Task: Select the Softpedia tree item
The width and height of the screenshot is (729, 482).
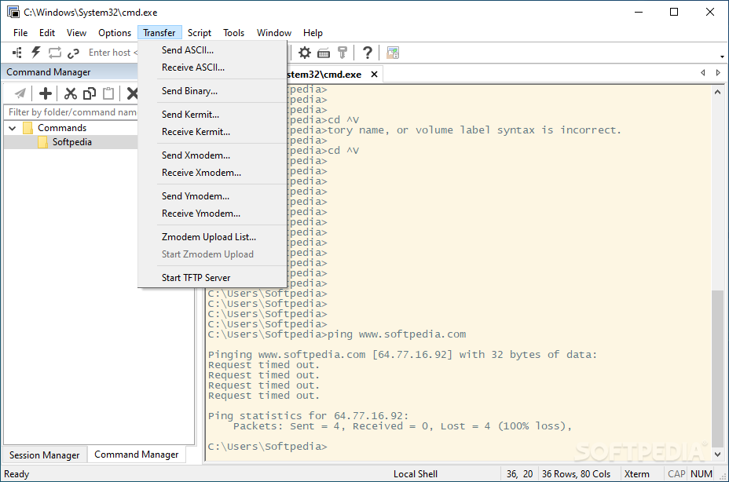Action: (x=72, y=142)
